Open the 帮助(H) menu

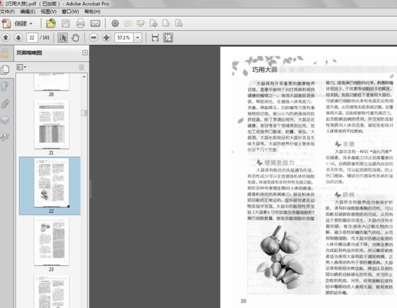(x=93, y=12)
